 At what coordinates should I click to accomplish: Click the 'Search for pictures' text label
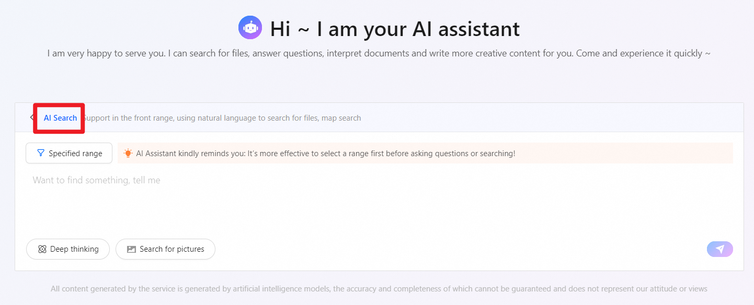[x=172, y=249]
